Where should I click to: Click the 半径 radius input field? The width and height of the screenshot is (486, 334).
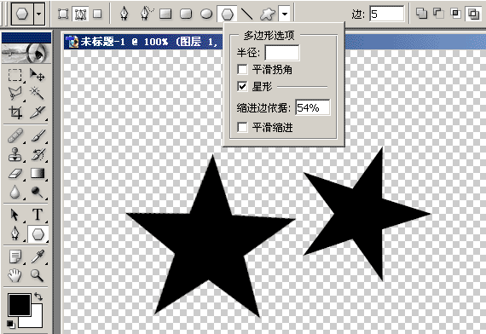(x=282, y=53)
